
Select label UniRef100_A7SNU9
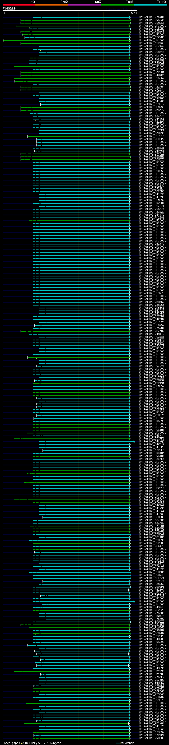[152, 619]
